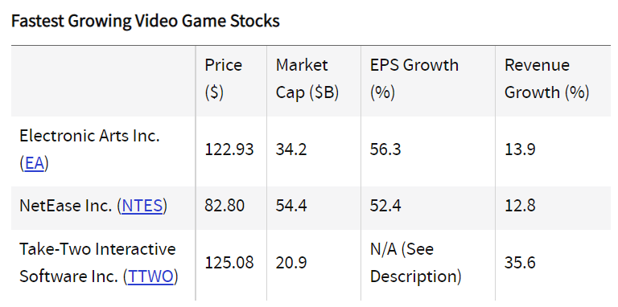Viewport: 618px width, 307px height.
Task: Click the N/A (See Description) cell
Action: coord(416,263)
